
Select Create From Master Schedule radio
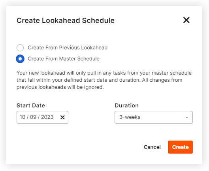[x=20, y=59]
